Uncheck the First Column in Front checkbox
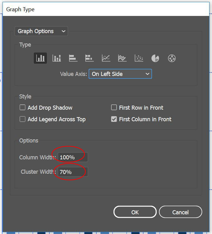 coord(114,119)
